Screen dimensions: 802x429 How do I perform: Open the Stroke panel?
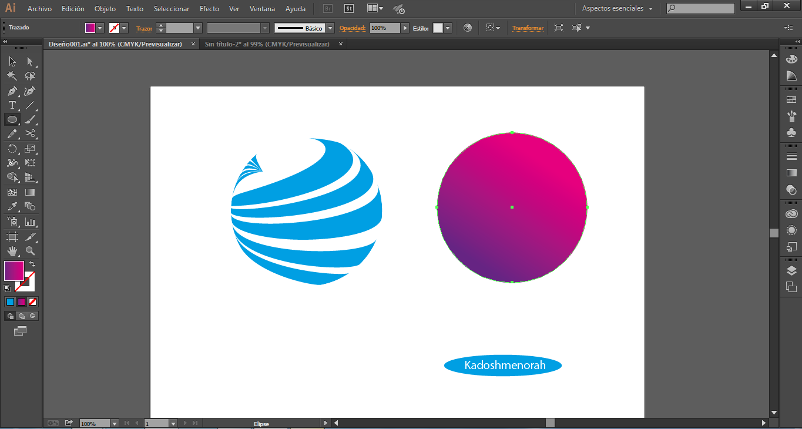(x=791, y=156)
